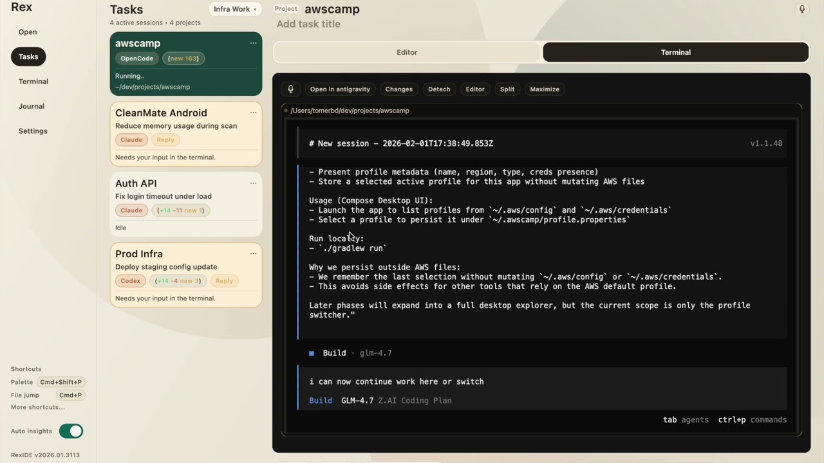Click the Detach button
The height and width of the screenshot is (463, 824).
pyautogui.click(x=439, y=89)
